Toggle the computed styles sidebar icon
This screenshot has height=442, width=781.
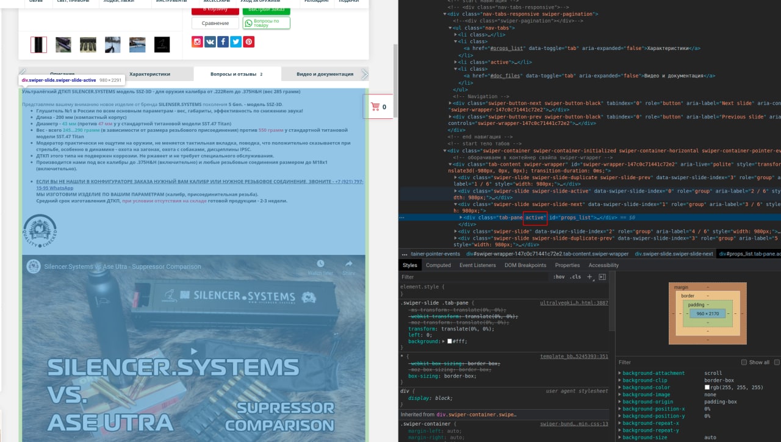(x=602, y=277)
